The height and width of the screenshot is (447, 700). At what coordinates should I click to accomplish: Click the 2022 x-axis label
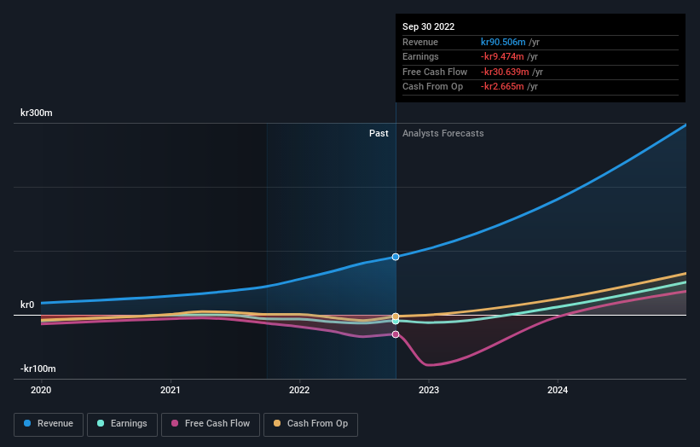point(299,391)
